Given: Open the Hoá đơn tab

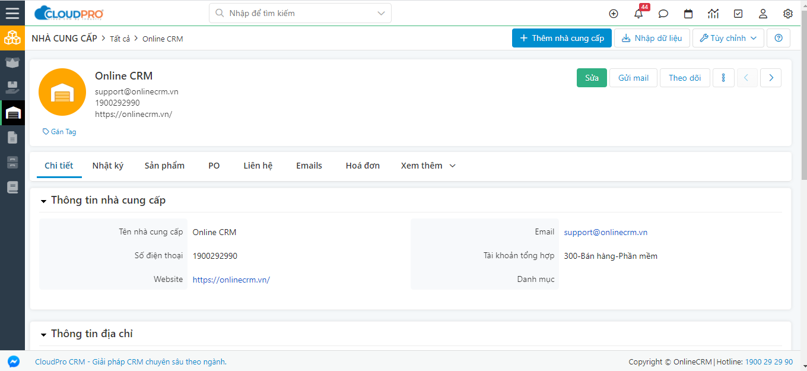Looking at the screenshot, I should [363, 166].
